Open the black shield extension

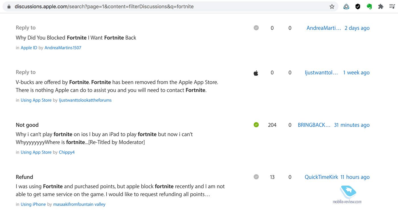pos(358,7)
